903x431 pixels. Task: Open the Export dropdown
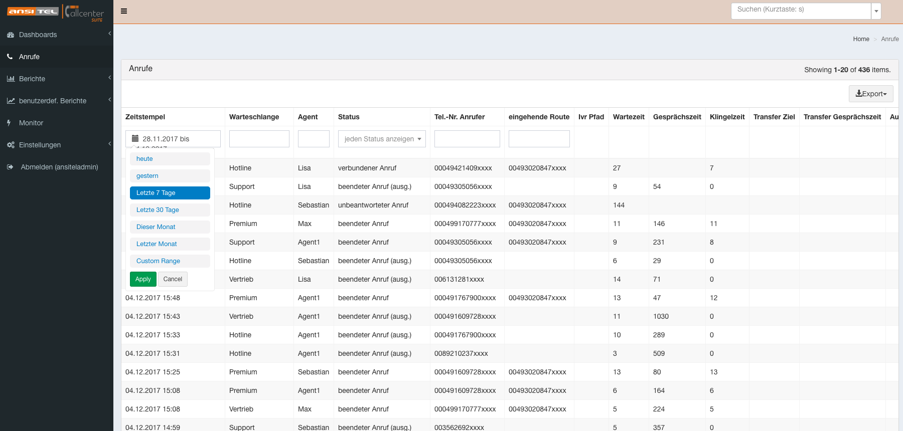[870, 94]
